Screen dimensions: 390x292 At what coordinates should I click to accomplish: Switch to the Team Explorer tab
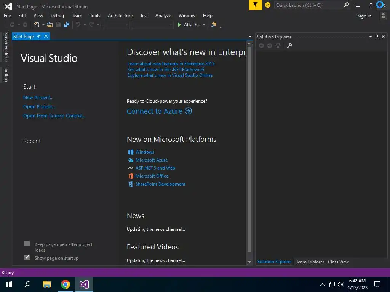tap(310, 262)
